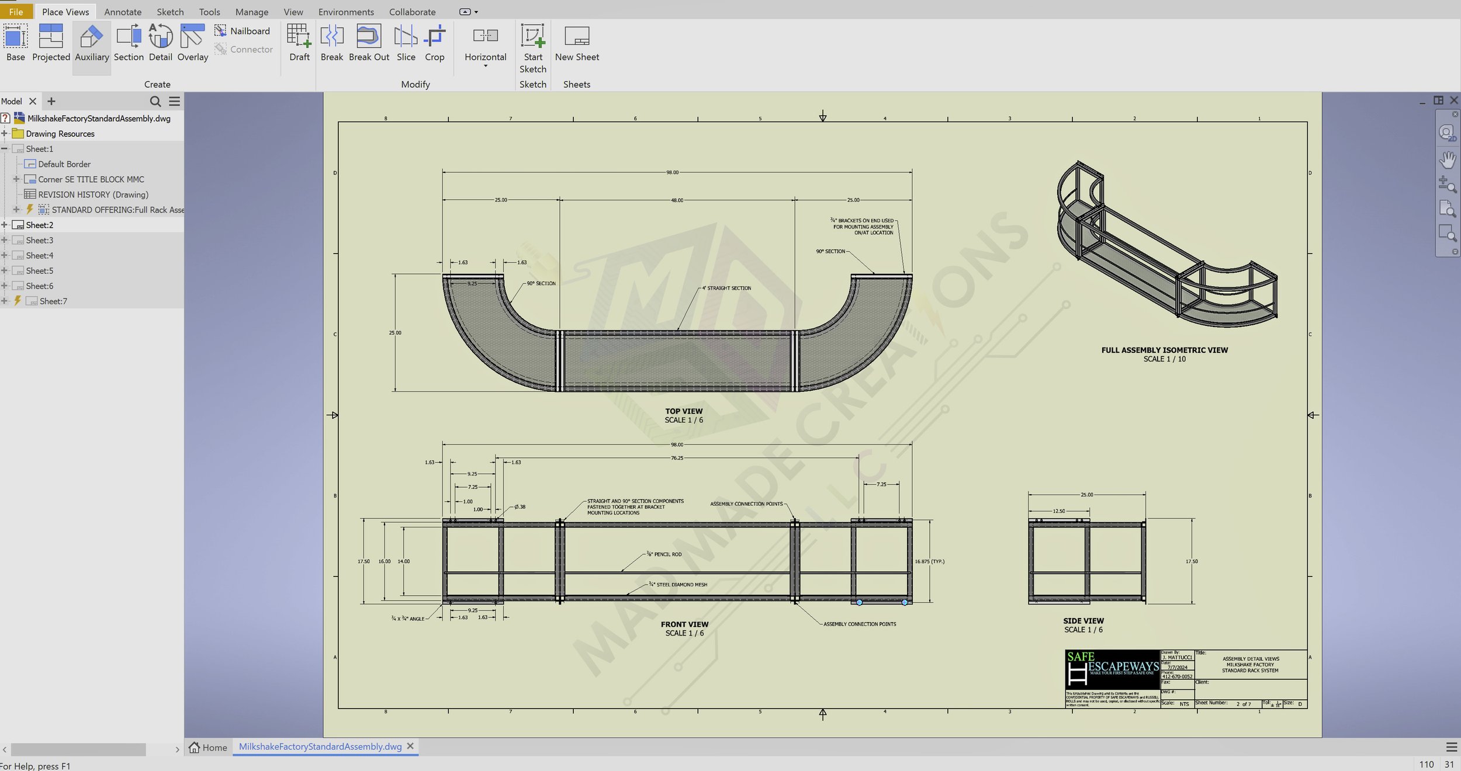
Task: Select the Zoom navigation tool
Action: pyautogui.click(x=1447, y=185)
